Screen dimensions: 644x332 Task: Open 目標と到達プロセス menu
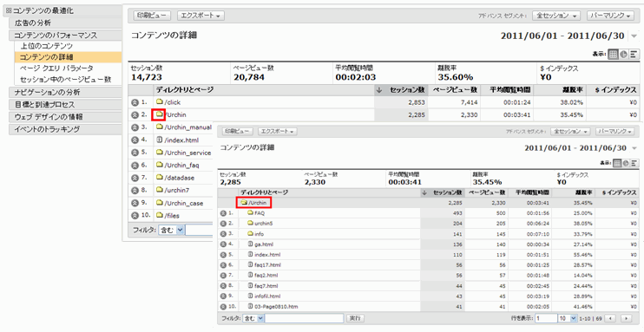tap(66, 104)
